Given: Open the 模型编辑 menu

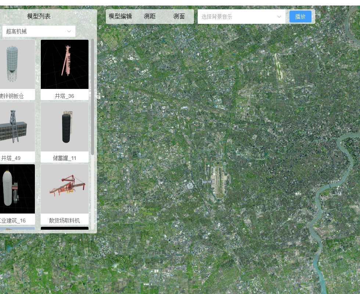Looking at the screenshot, I should 120,16.
